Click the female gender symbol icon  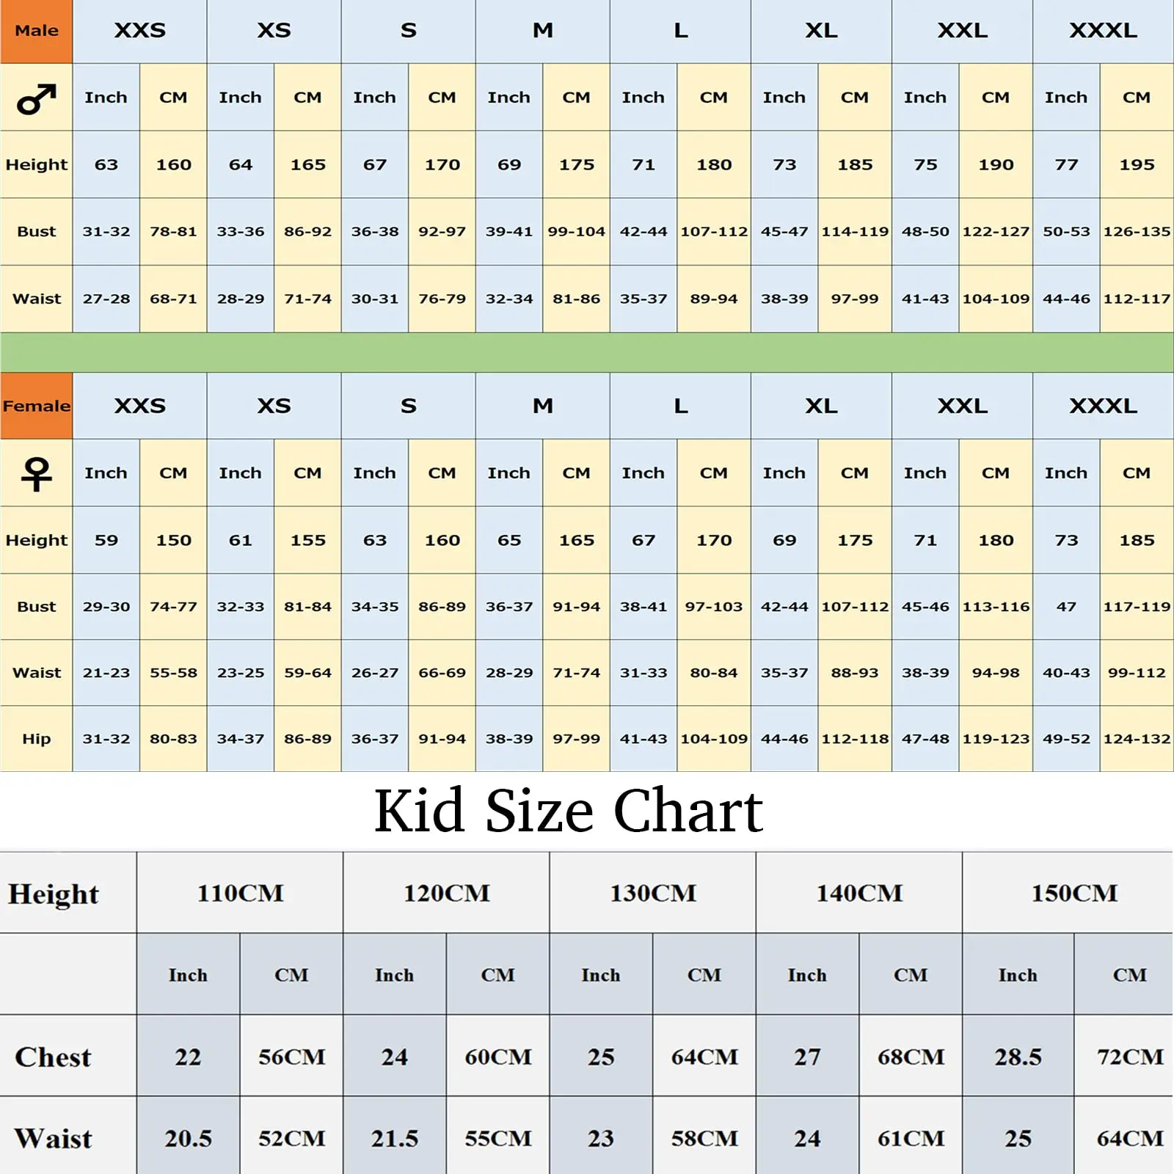pyautogui.click(x=37, y=474)
